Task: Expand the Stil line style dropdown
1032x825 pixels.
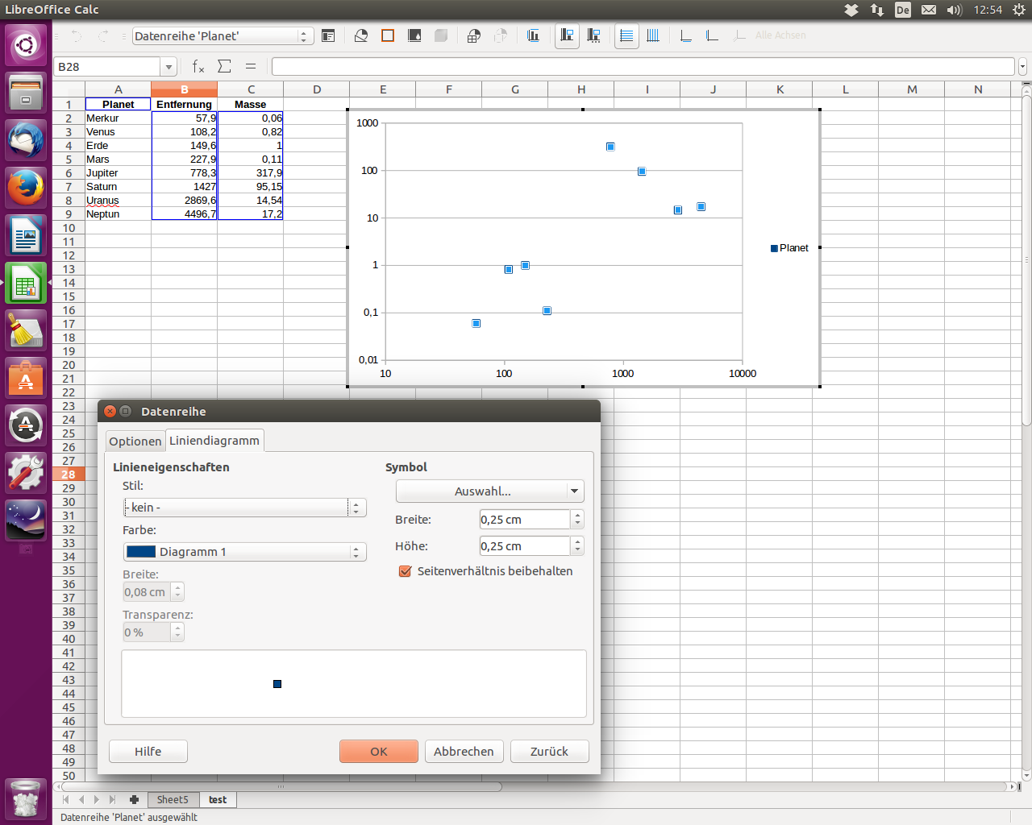Action: [x=356, y=508]
